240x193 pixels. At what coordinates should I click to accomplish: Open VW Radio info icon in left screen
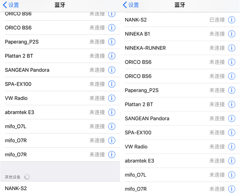click(112, 98)
